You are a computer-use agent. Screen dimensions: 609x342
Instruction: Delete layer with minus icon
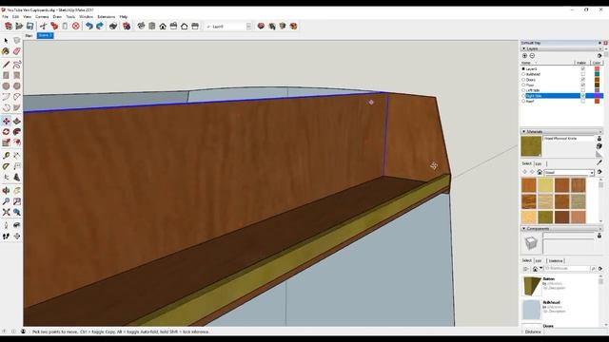point(532,55)
